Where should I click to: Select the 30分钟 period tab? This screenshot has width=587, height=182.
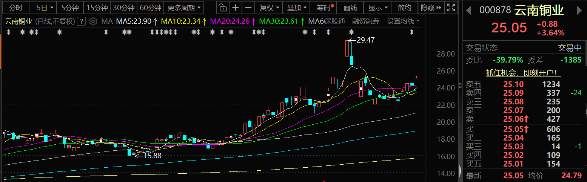(124, 8)
